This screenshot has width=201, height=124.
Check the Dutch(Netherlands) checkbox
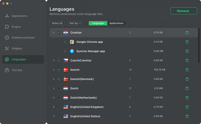(59, 98)
